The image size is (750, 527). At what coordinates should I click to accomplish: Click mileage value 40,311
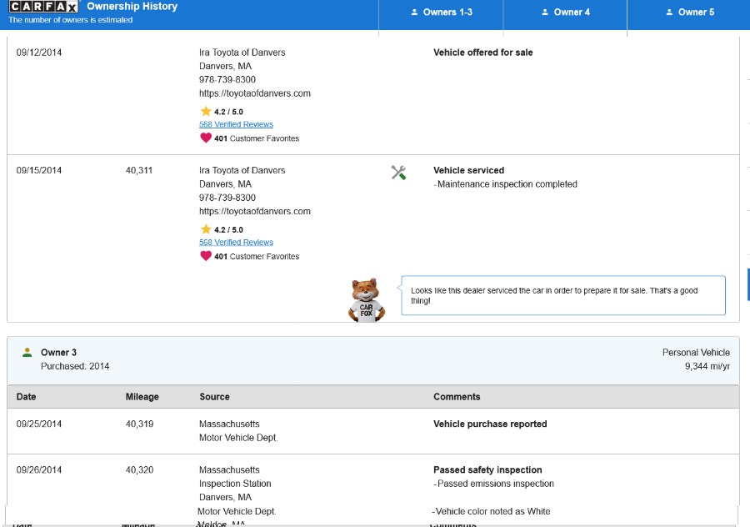coord(139,170)
